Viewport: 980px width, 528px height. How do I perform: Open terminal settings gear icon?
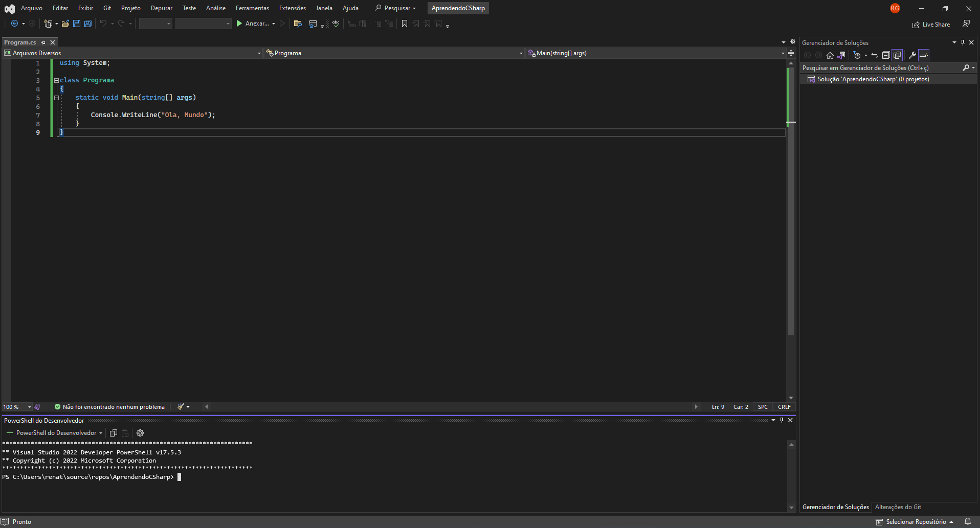coord(140,433)
